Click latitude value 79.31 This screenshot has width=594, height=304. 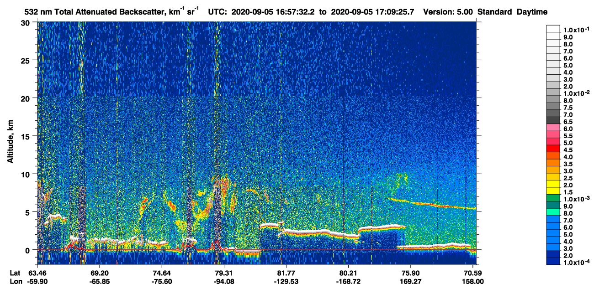click(x=224, y=273)
